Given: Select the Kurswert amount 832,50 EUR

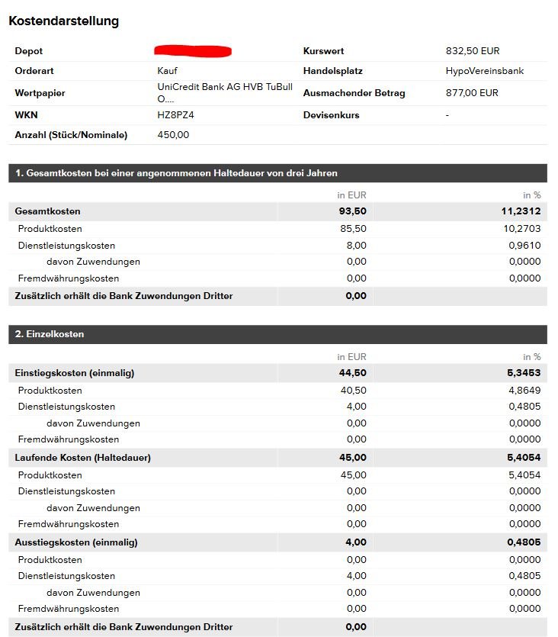Looking at the screenshot, I should pyautogui.click(x=472, y=51).
